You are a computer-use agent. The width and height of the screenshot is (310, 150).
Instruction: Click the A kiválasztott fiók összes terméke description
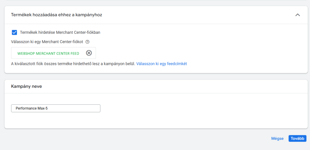point(73,64)
